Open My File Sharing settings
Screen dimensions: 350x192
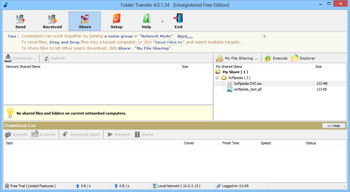coord(237,58)
